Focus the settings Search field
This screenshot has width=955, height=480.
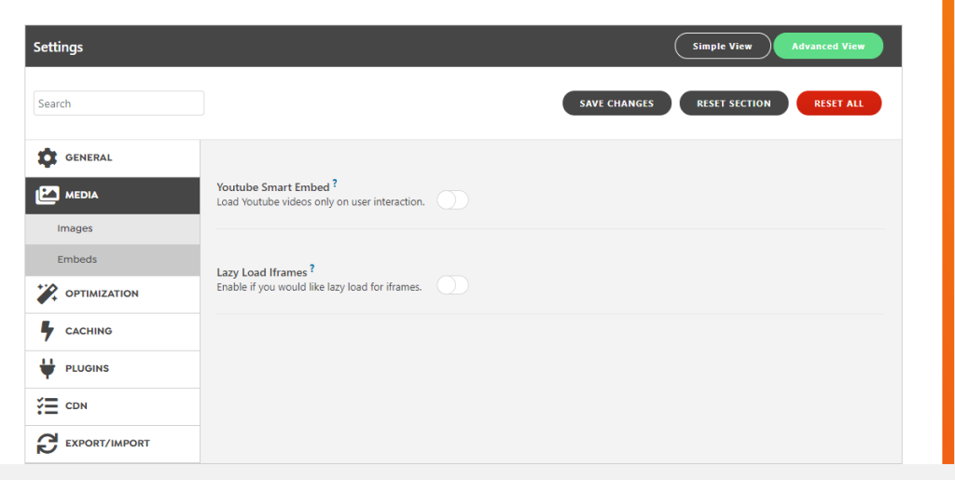click(x=118, y=103)
